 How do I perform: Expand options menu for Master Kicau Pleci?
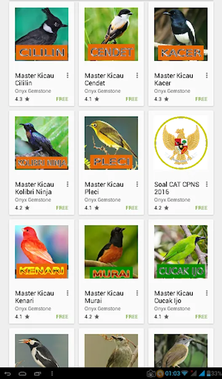(x=137, y=184)
